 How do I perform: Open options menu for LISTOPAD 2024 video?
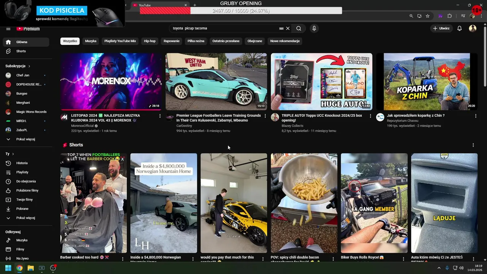click(160, 116)
